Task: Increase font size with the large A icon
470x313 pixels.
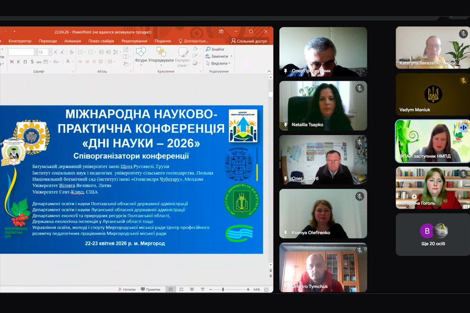Action: tap(55, 52)
